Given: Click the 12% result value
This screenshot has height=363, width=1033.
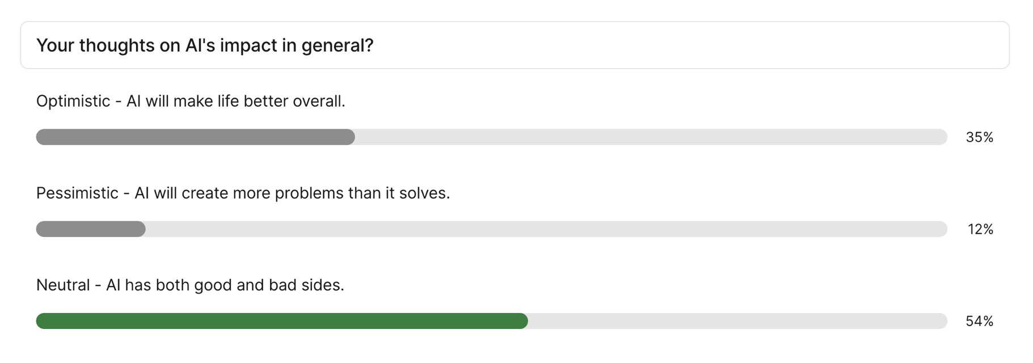Looking at the screenshot, I should [x=980, y=229].
